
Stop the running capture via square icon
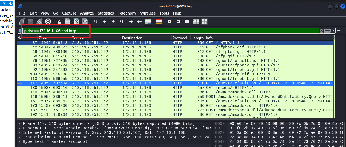coord(31,21)
